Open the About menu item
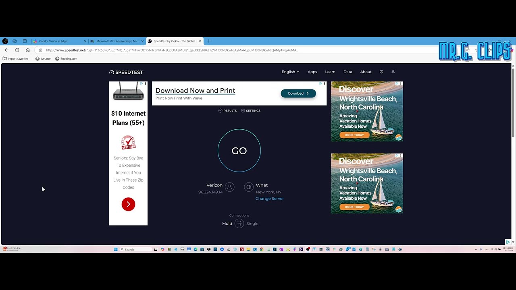 pyautogui.click(x=366, y=72)
